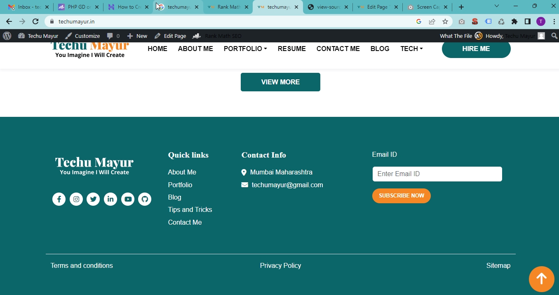Open What The File in admin bar
The image size is (559, 295).
tap(456, 36)
